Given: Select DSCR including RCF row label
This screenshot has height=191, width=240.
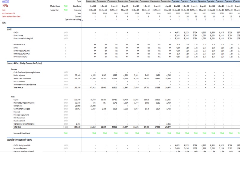Looking at the screenshot, I should coord(20,57).
